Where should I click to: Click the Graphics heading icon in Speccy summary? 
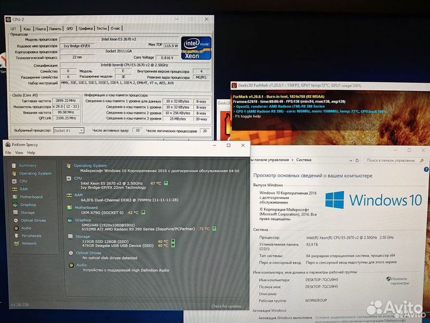point(70,220)
